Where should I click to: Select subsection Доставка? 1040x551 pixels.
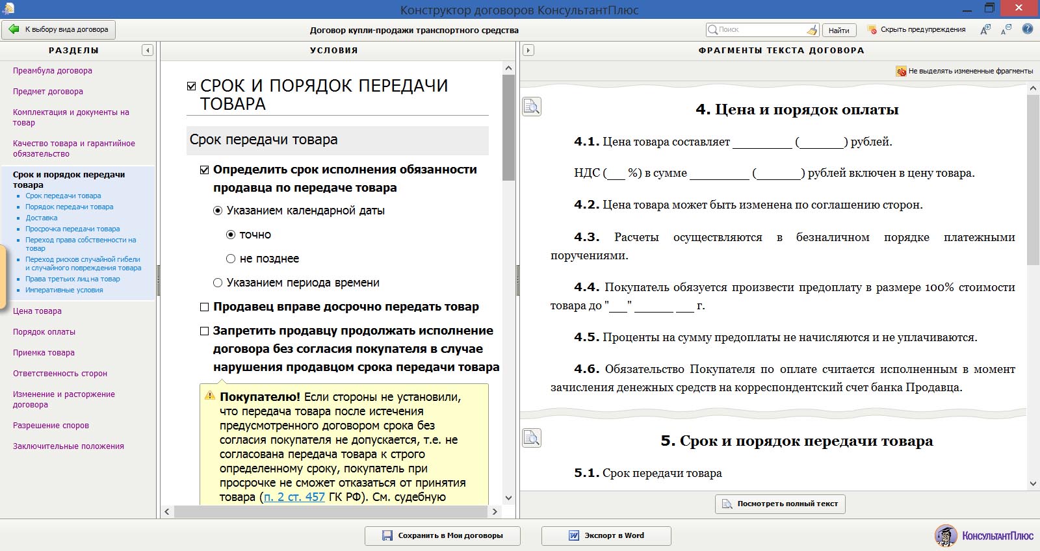click(x=42, y=218)
